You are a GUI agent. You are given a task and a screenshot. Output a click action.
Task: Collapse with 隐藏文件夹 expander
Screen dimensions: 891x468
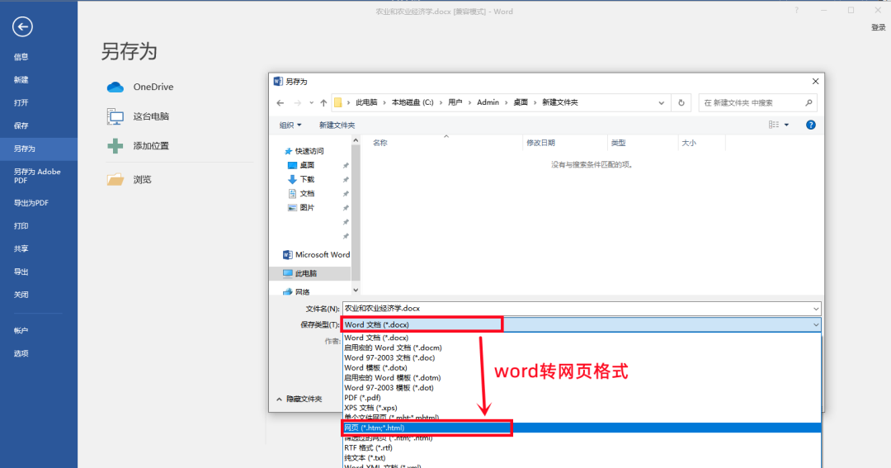coord(299,399)
